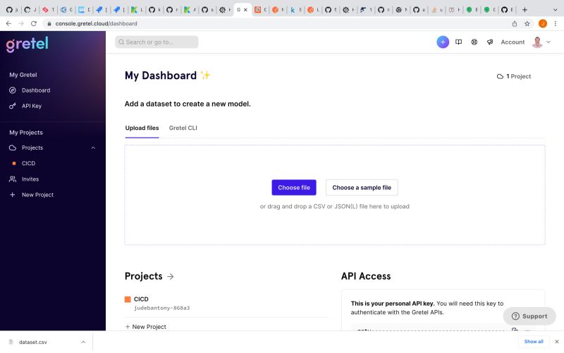
Task: Click the My Dashboard heading
Action: click(x=161, y=76)
